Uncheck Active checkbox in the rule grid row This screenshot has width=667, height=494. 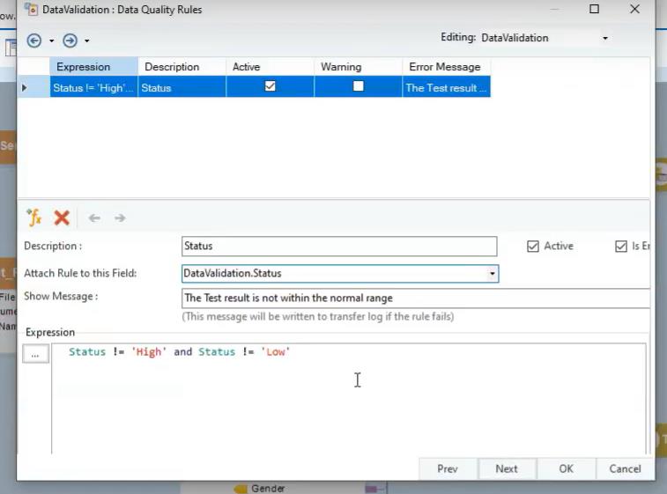pos(271,86)
